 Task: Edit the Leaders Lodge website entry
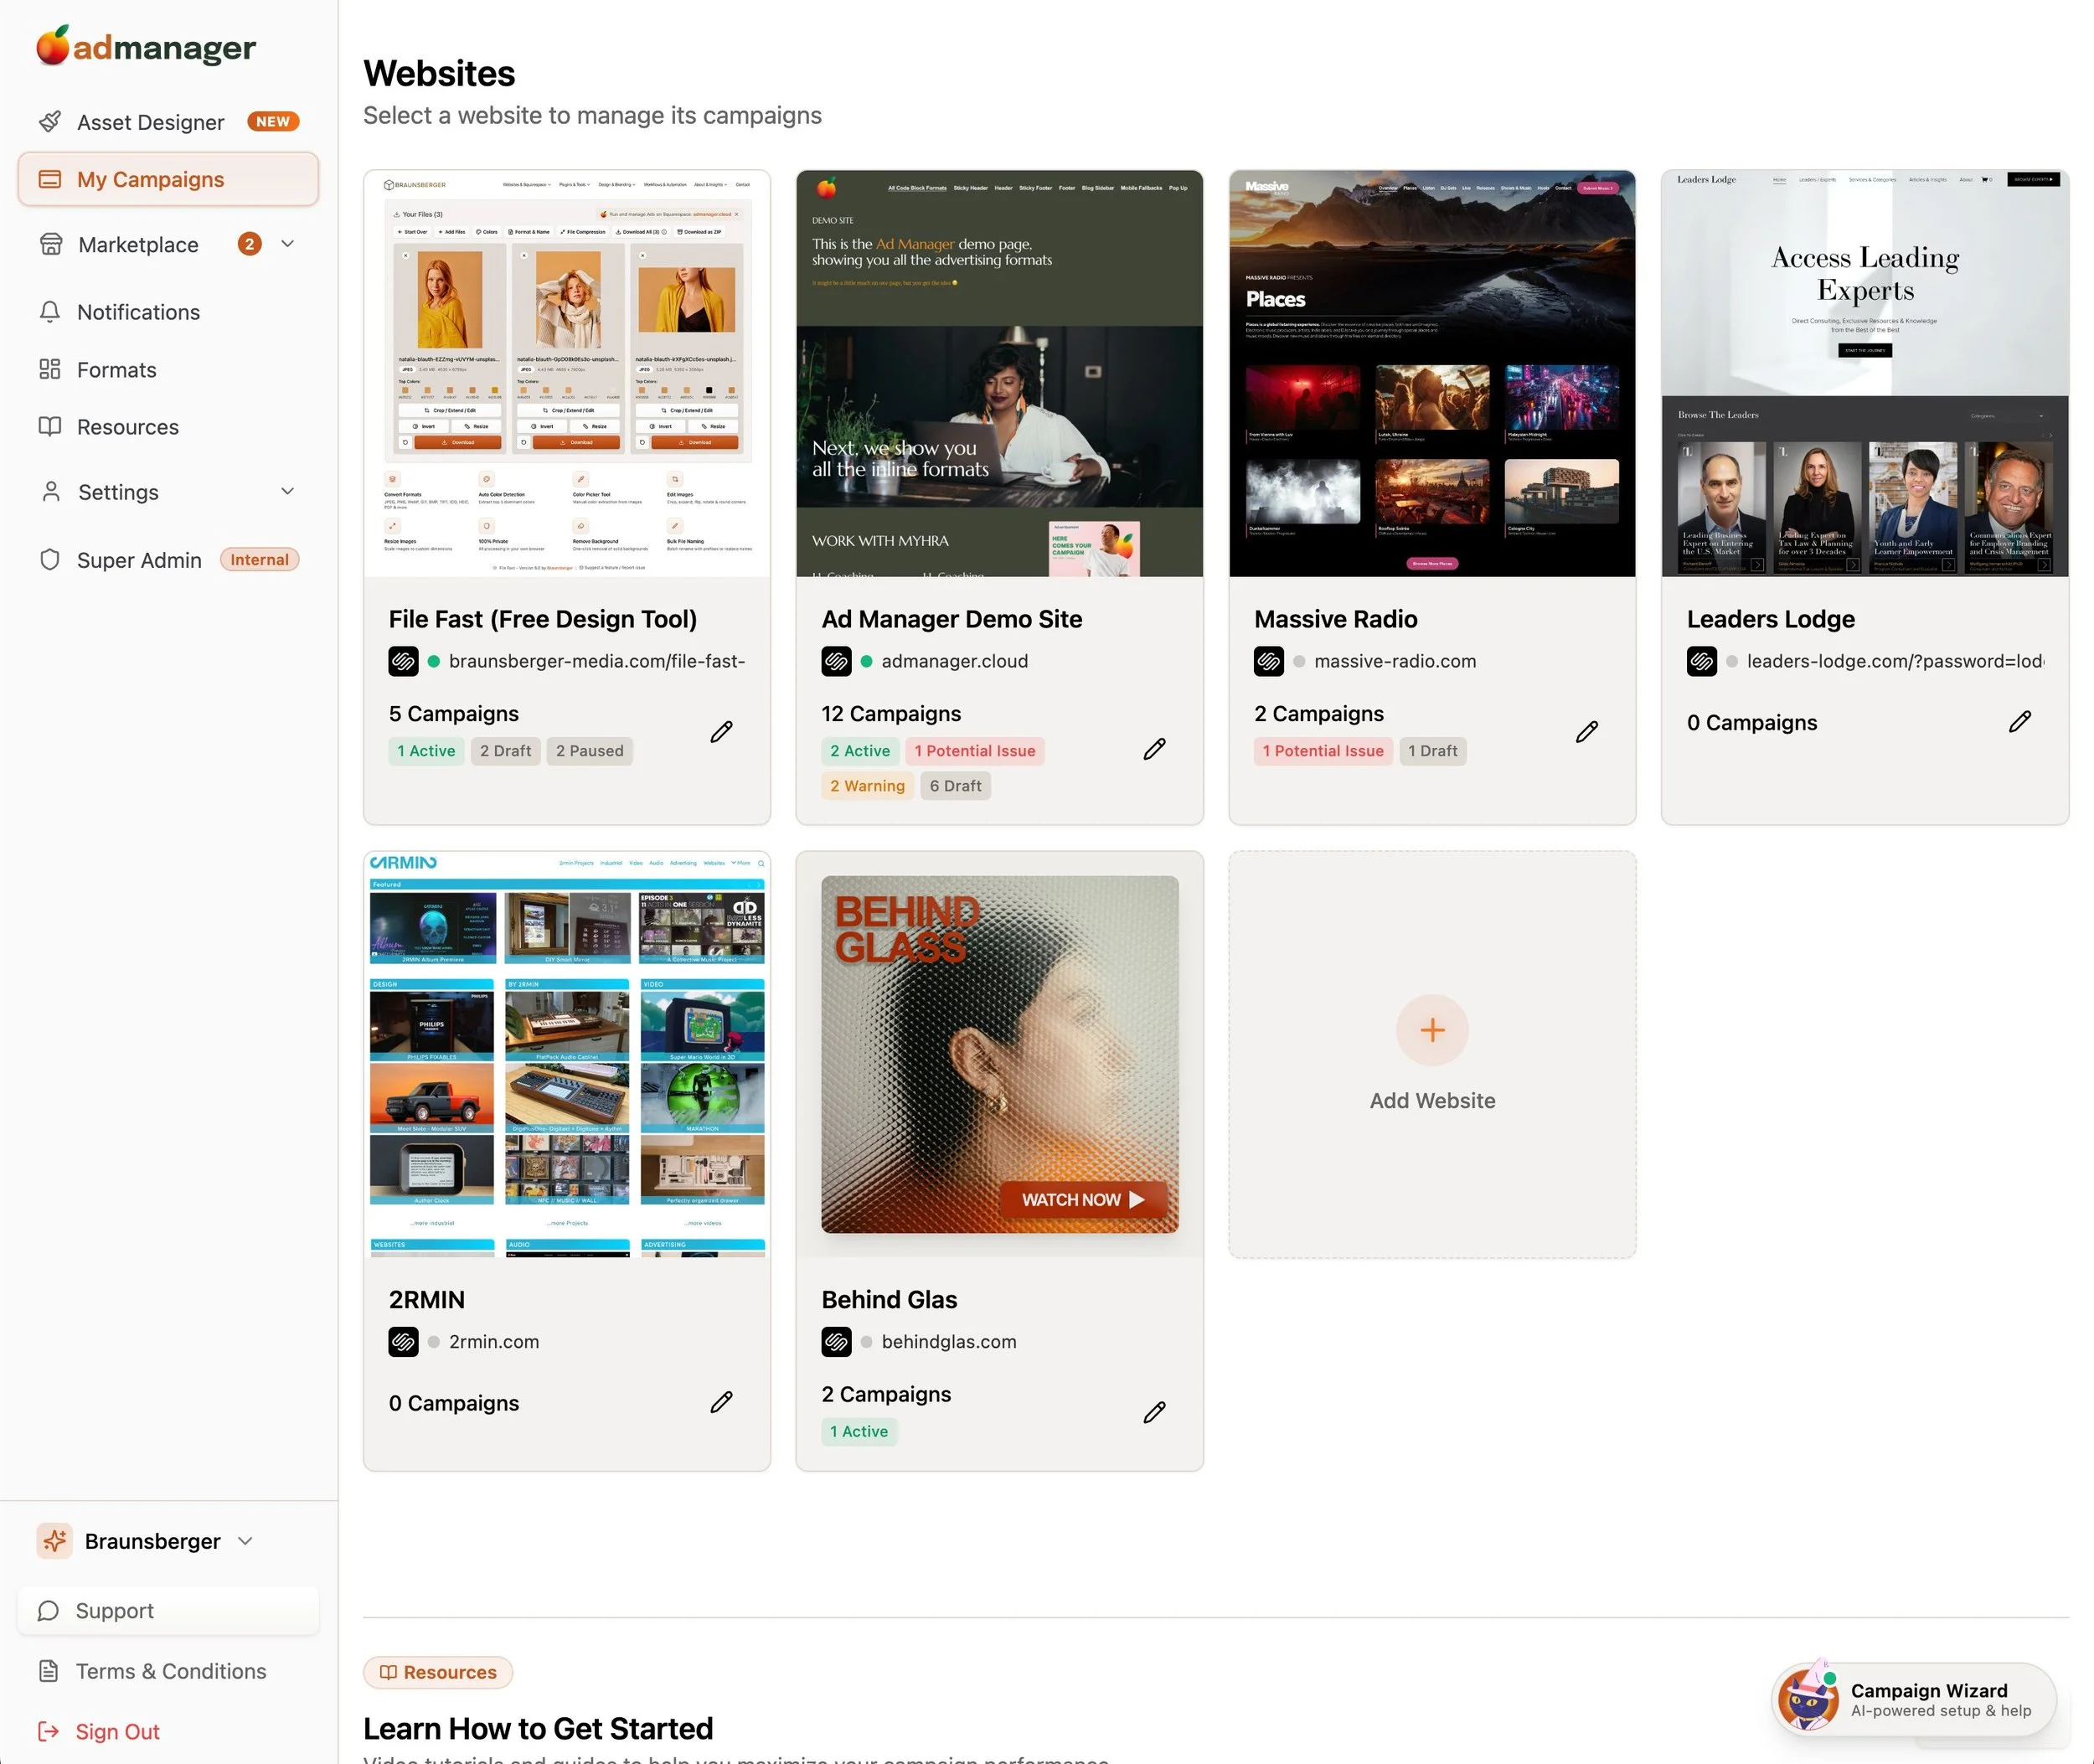click(2019, 722)
